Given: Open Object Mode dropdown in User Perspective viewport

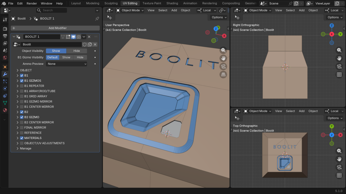Looking at the screenshot, I should (130, 10).
